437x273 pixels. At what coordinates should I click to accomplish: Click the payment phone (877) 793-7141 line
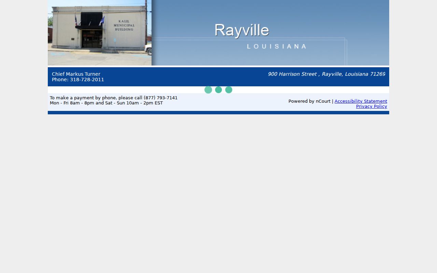point(114,98)
